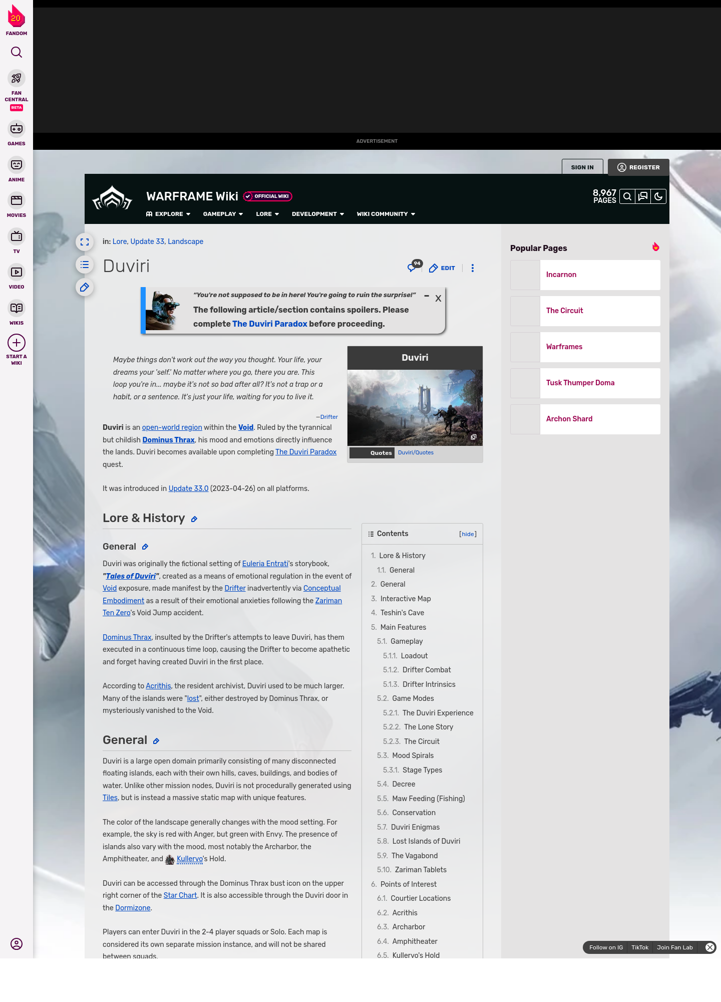Open the 94 comments bubble icon
This screenshot has width=721, height=1002.
point(415,266)
